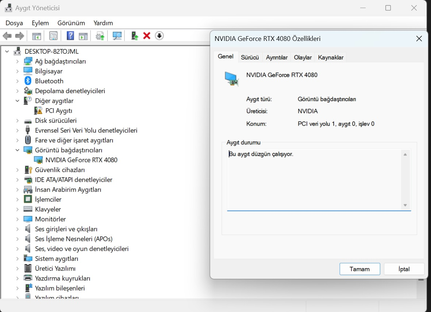Screen dimensions: 431x312
Task: Select Ses, video ve oyun denetleyicileri row
Action: click(82, 249)
